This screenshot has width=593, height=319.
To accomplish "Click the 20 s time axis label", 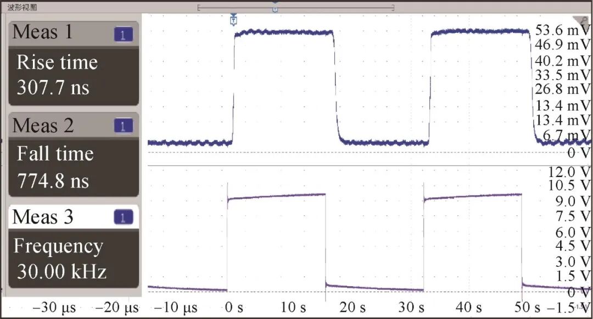I will pos(353,307).
